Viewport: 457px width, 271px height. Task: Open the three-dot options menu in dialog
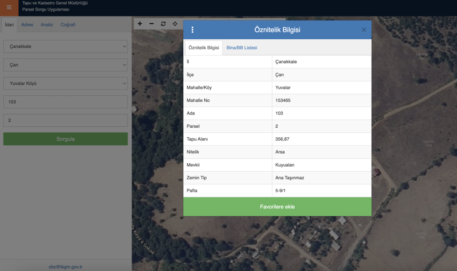[x=192, y=30]
